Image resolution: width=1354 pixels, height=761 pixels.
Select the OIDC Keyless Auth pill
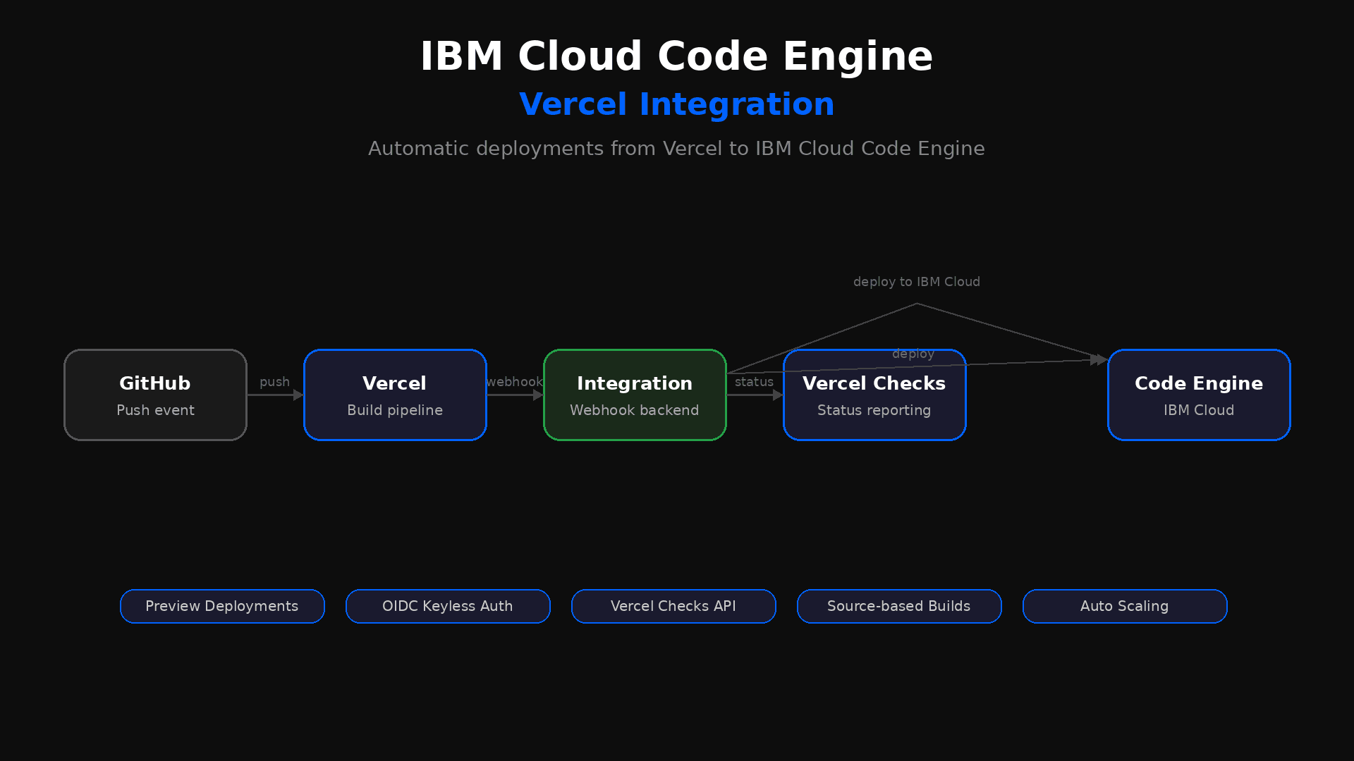pyautogui.click(x=448, y=607)
